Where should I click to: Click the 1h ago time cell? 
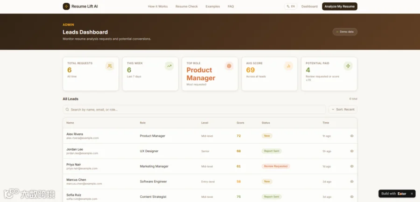[327, 136]
